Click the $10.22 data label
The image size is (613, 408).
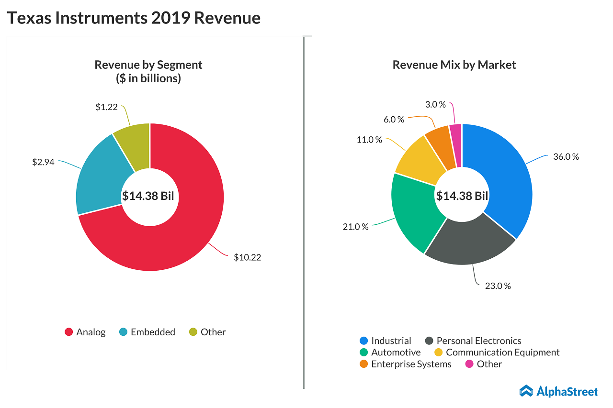(247, 257)
